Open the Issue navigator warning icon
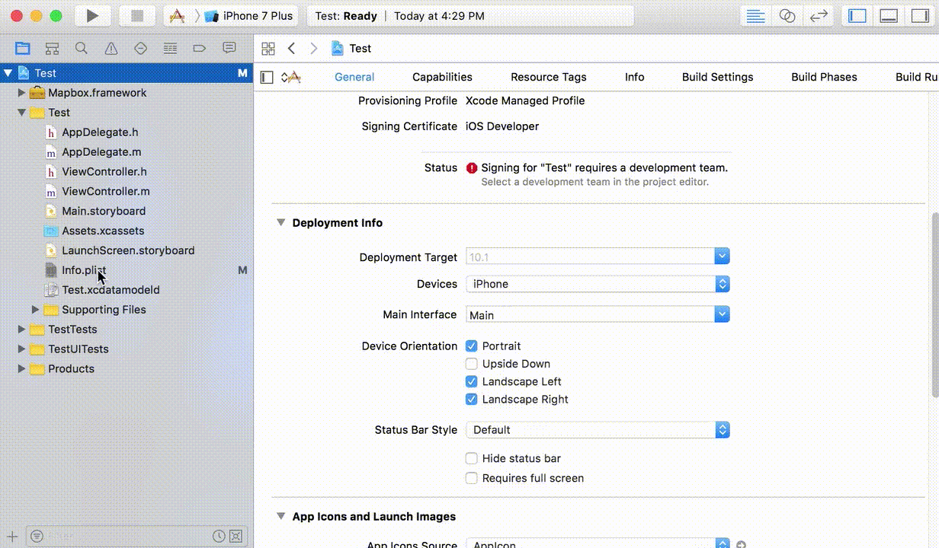The height and width of the screenshot is (548, 939). click(111, 48)
